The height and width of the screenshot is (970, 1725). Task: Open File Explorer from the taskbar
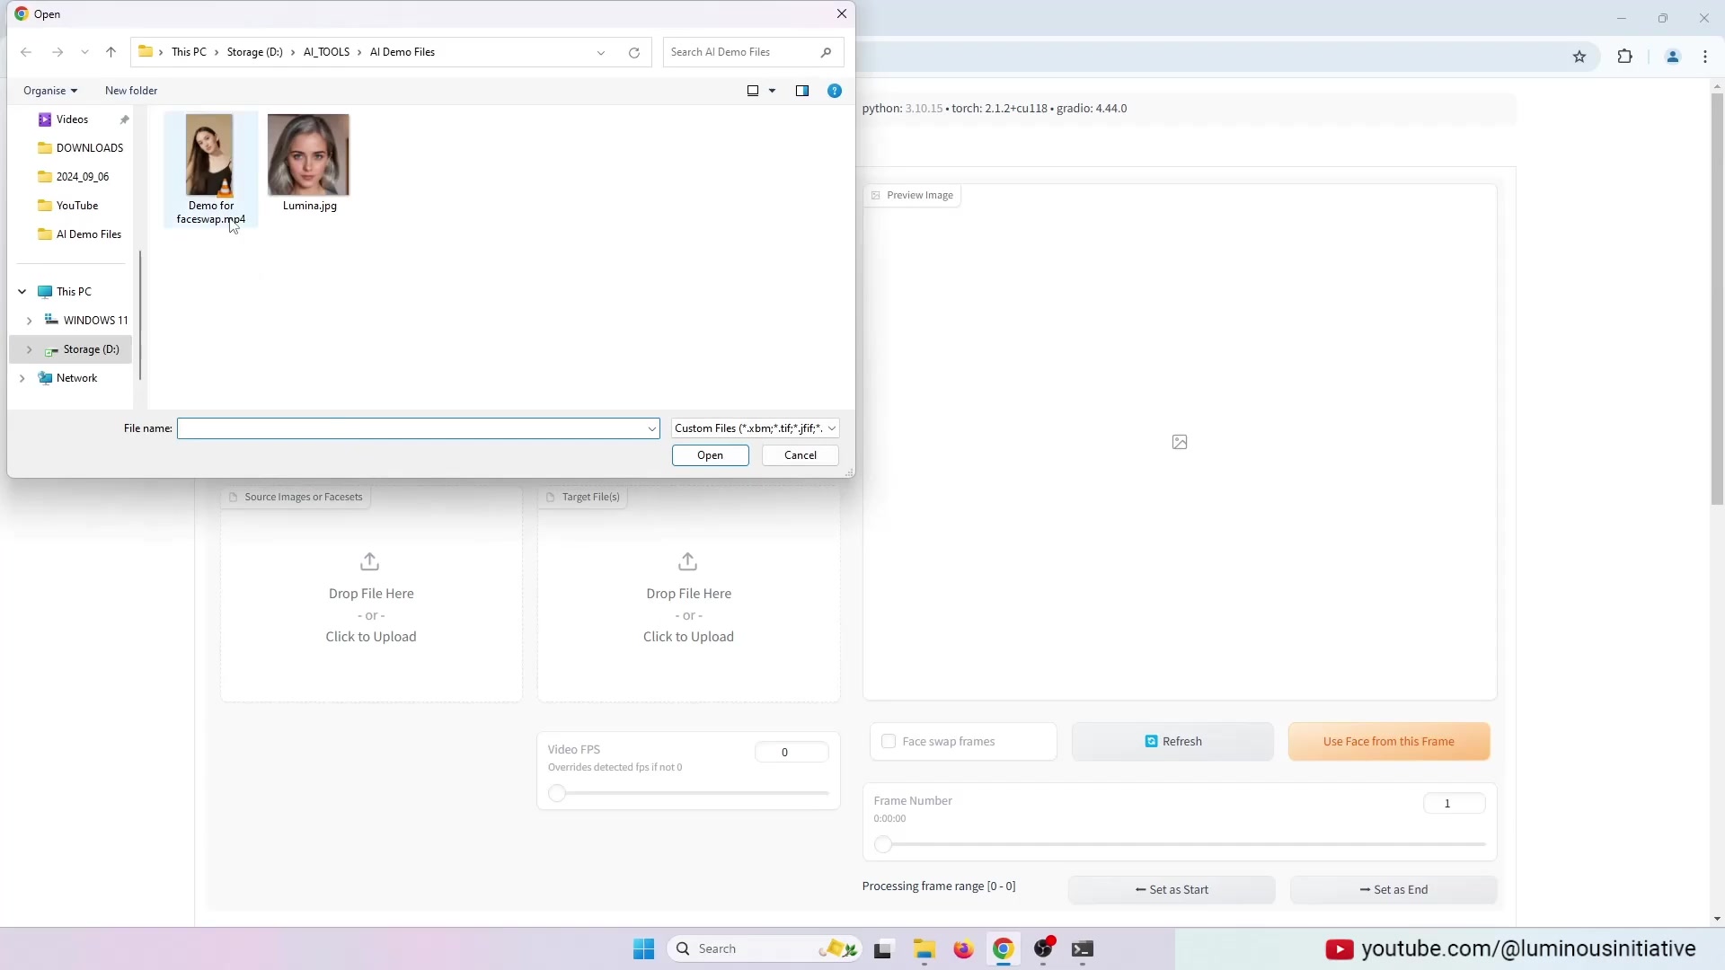(924, 949)
